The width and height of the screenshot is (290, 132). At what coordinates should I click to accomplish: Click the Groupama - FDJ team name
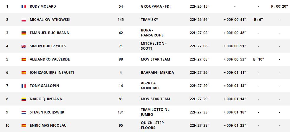pos(156,6)
